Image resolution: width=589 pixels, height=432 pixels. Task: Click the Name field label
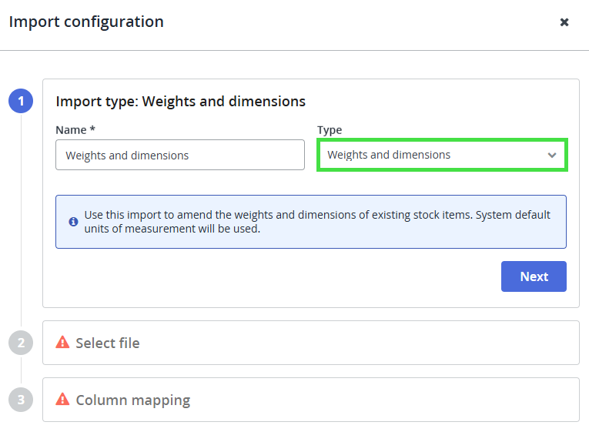tap(75, 130)
